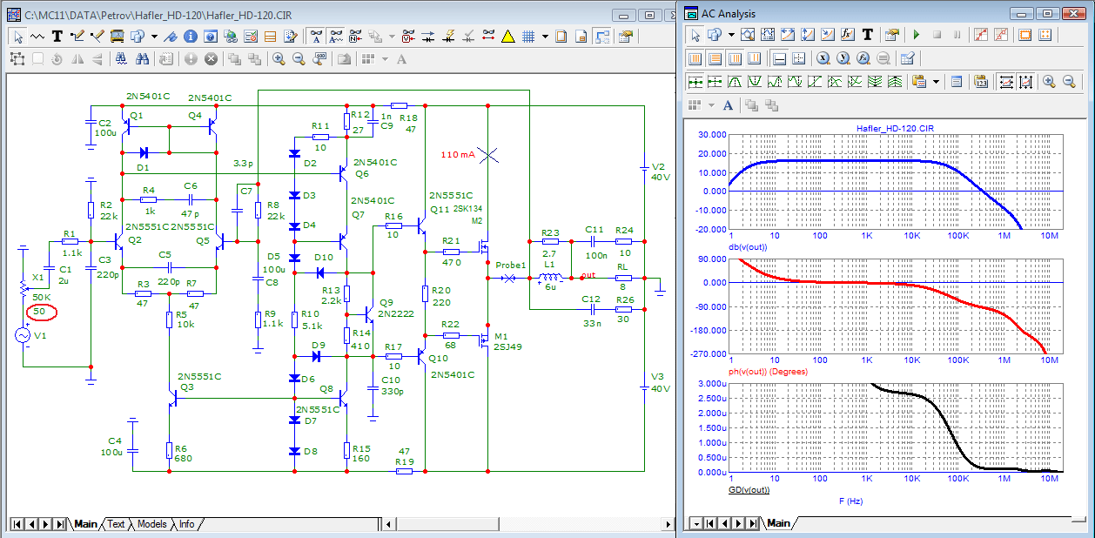Stop the AC analysis run
This screenshot has width=1095, height=538.
(x=937, y=35)
